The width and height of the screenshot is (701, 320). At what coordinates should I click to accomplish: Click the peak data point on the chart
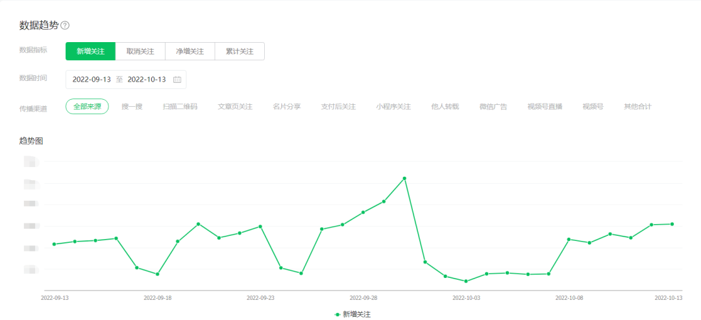point(404,178)
